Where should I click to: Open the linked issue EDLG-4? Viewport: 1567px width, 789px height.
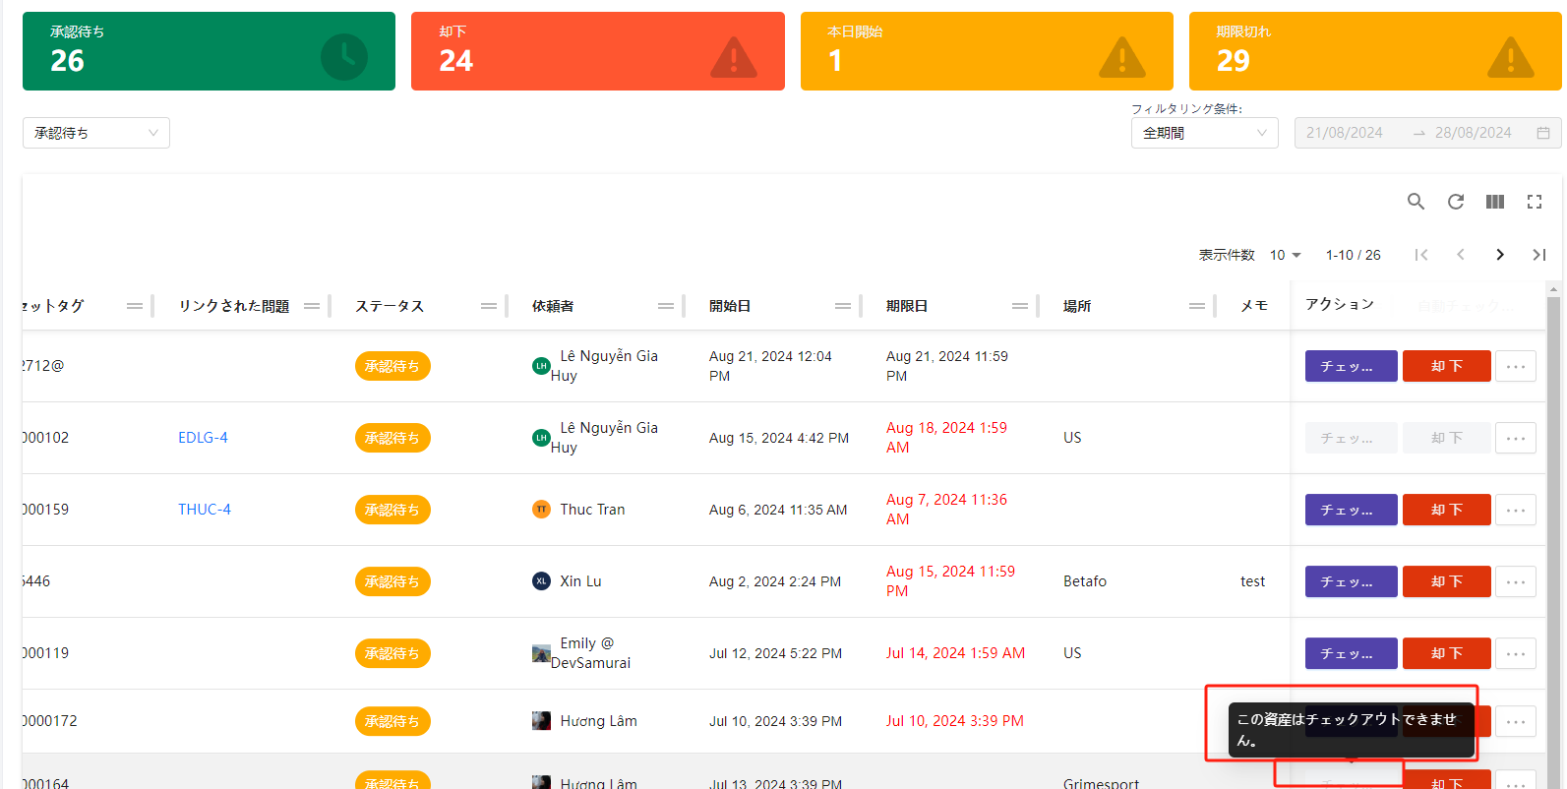coord(203,438)
